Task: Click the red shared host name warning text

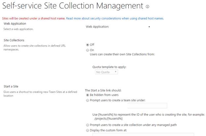Action: 34,18
